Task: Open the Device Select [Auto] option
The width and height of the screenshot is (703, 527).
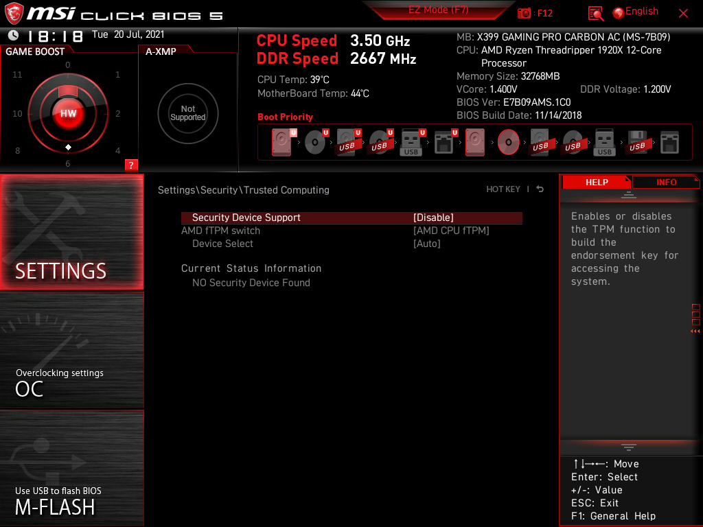Action: 427,244
